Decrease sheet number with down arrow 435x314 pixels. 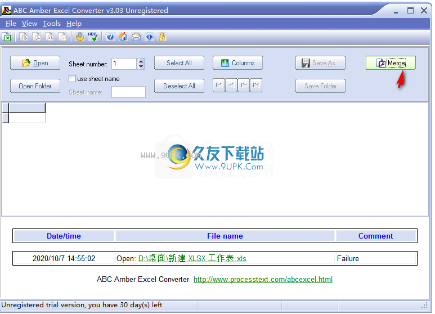pyautogui.click(x=141, y=66)
